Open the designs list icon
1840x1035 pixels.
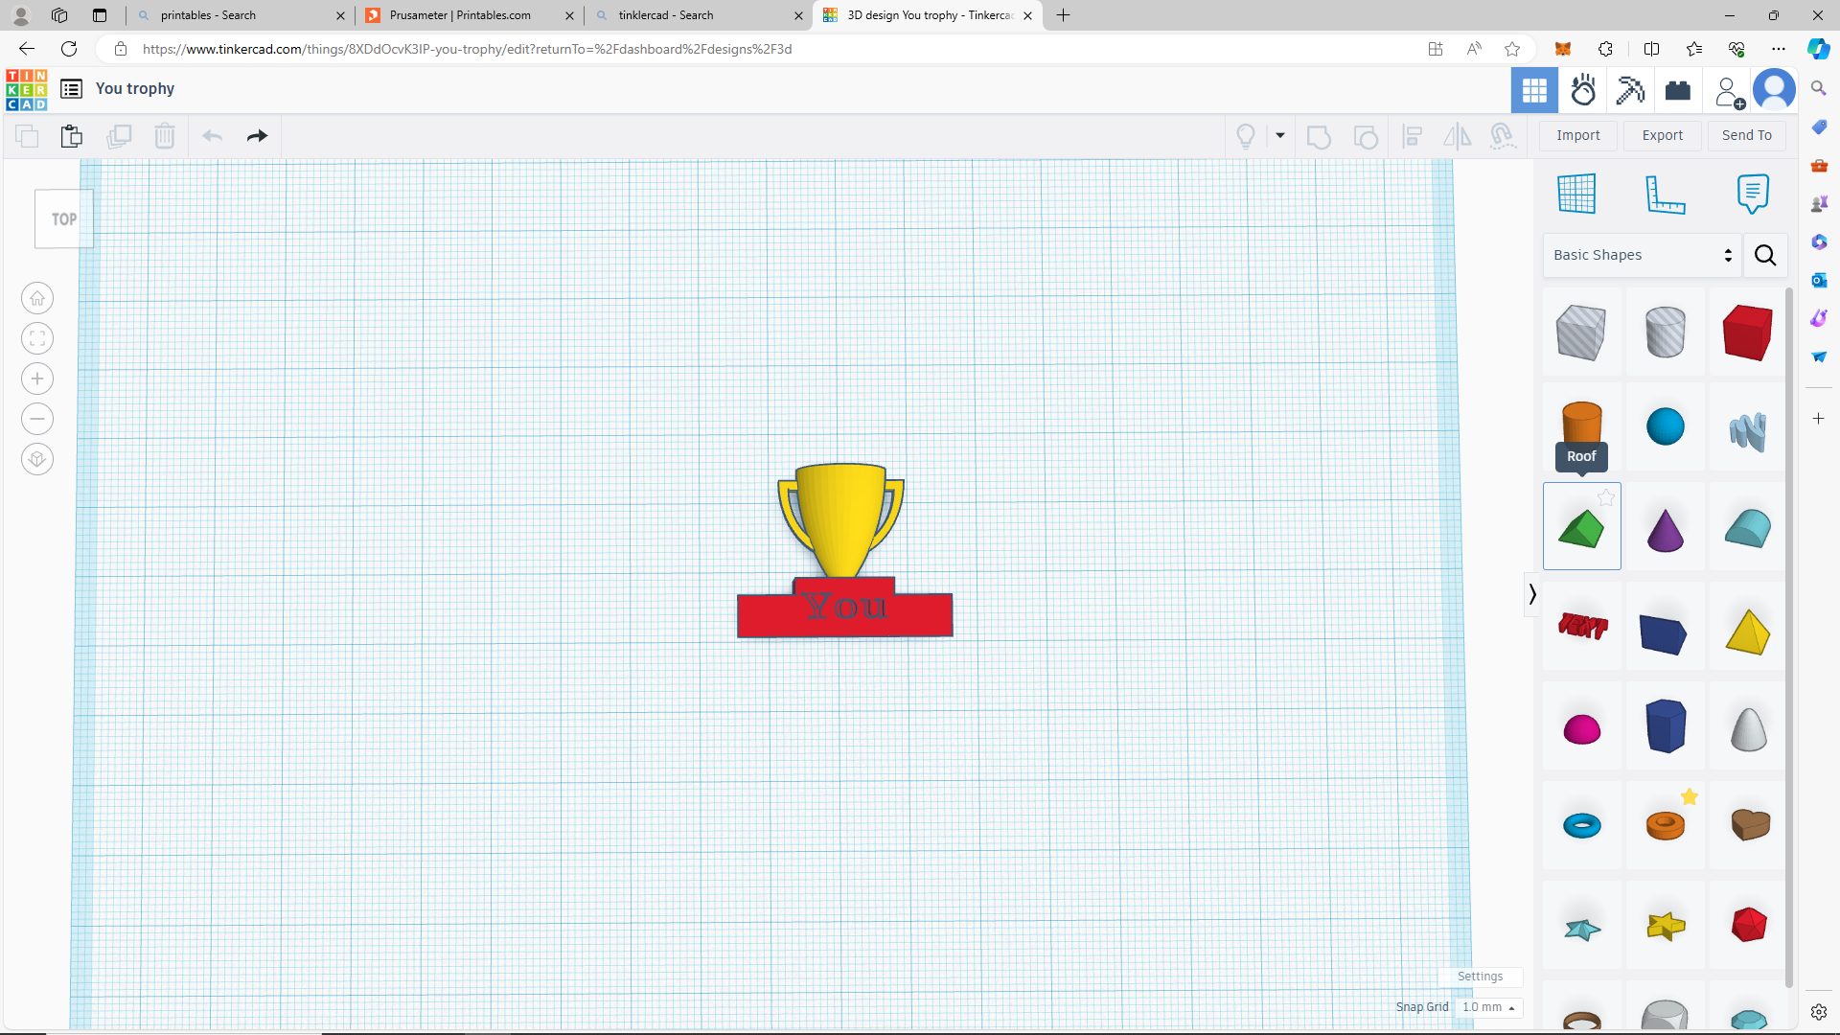click(71, 89)
